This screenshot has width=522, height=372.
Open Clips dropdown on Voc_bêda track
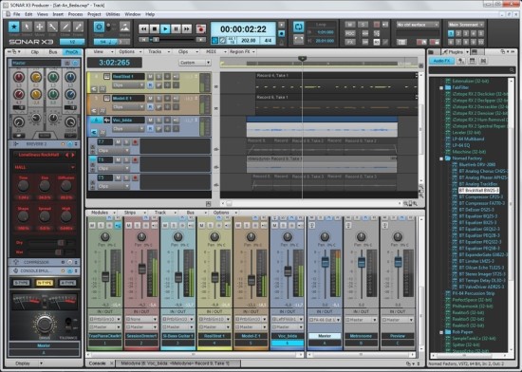(128, 129)
